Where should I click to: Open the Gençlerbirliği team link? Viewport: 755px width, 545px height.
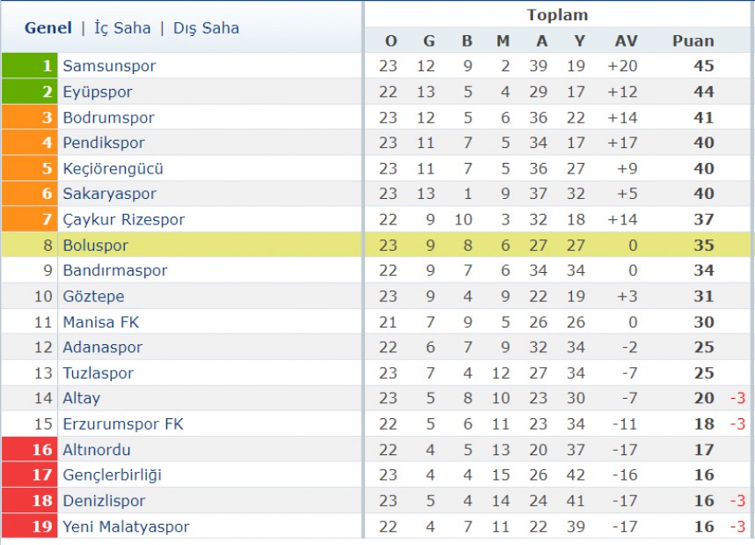coord(112,475)
